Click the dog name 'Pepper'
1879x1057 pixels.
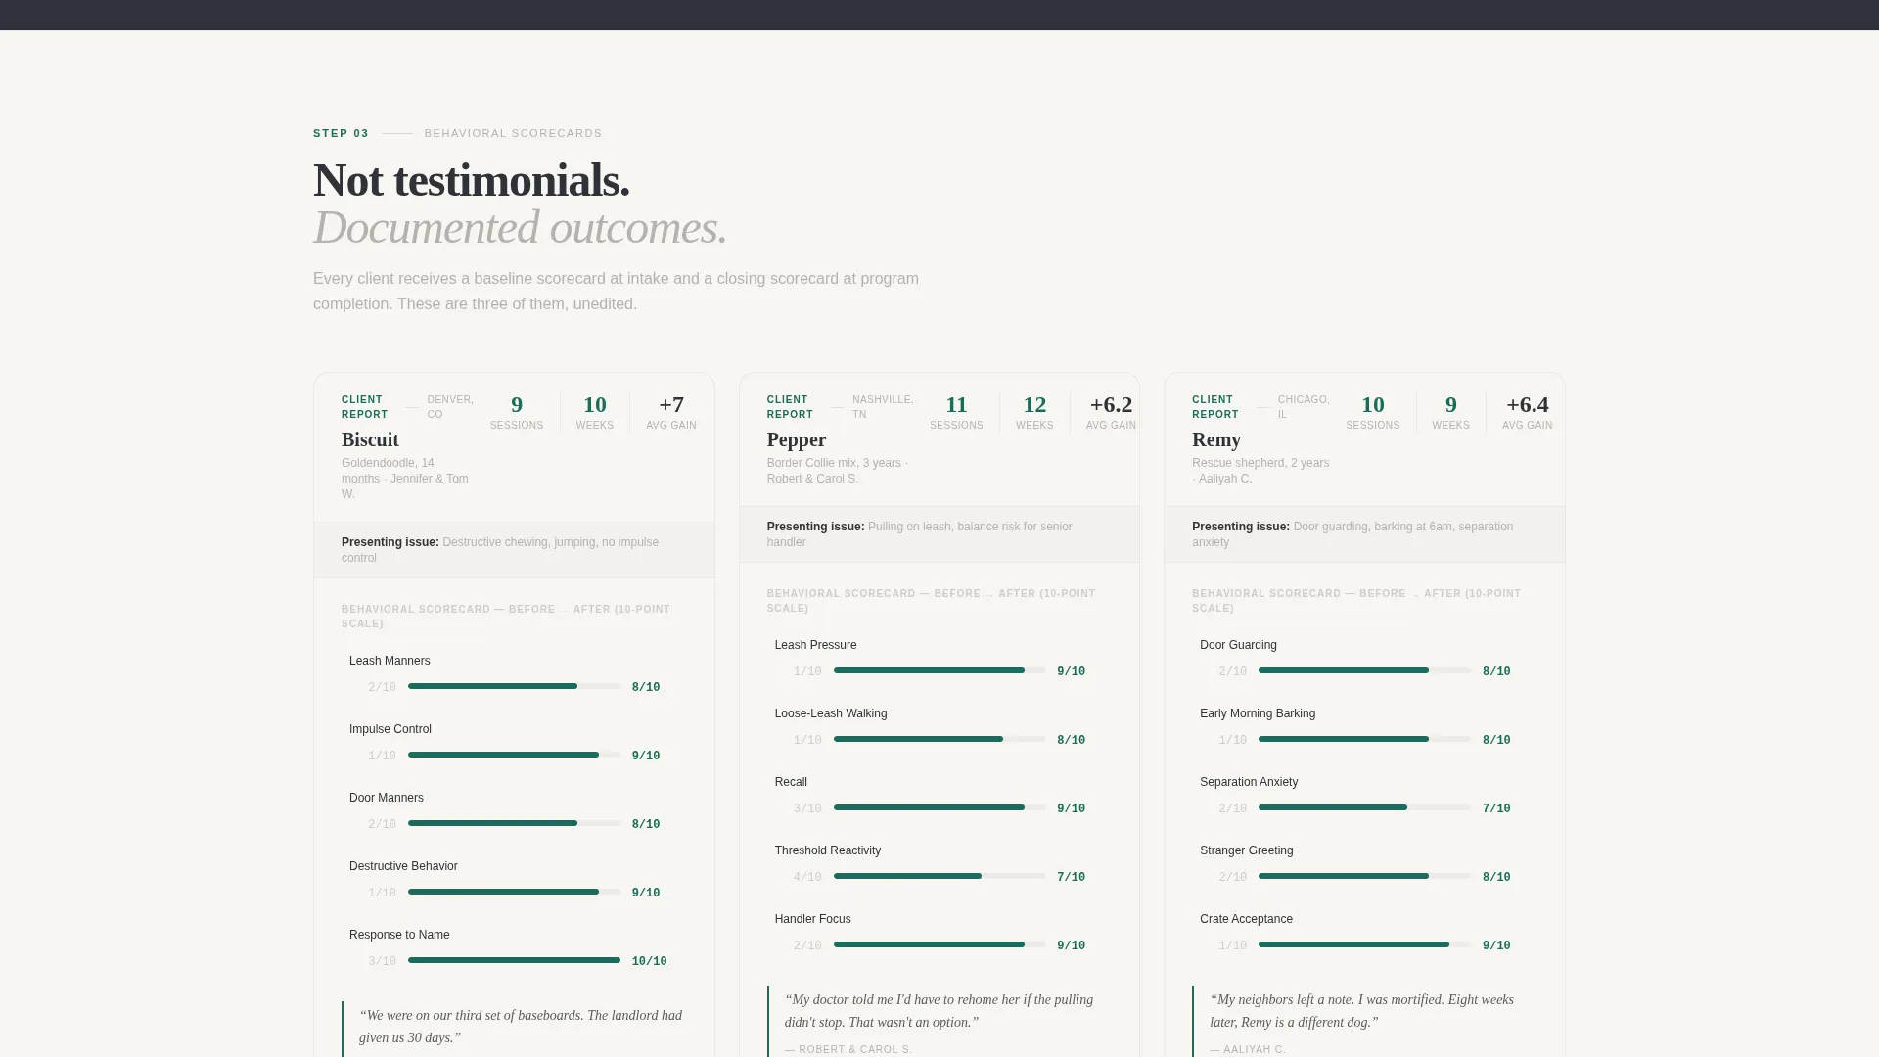797,439
